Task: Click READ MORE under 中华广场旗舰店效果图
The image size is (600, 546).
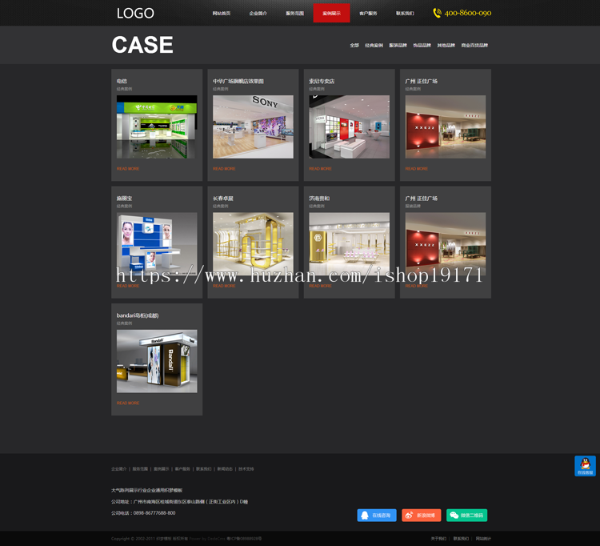Action: tap(224, 168)
